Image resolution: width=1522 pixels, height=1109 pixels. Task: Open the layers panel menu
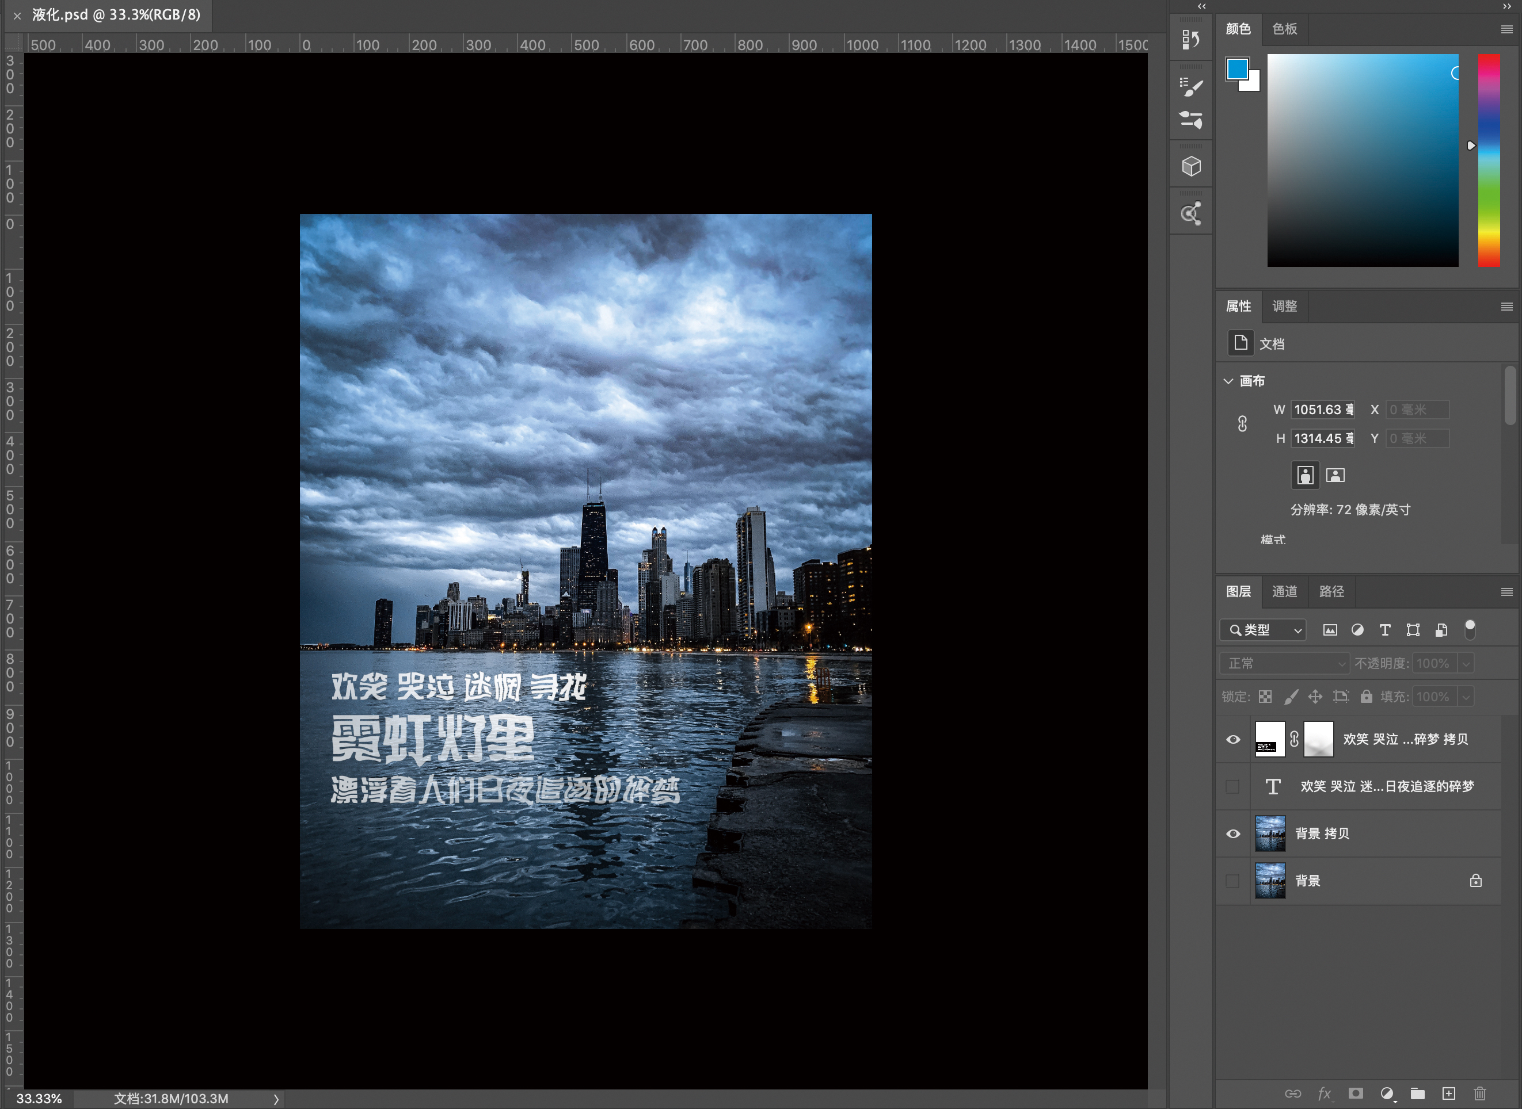pos(1506,591)
